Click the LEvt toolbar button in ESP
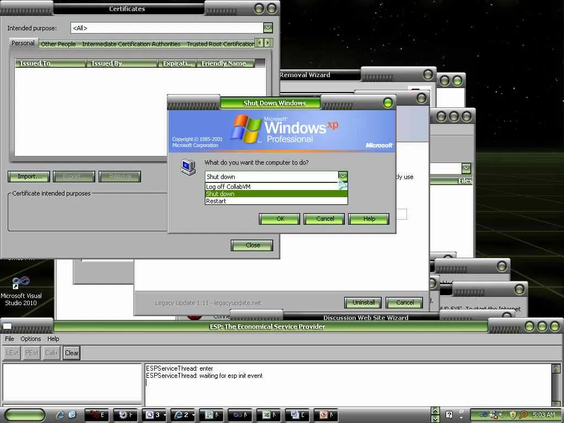Viewport: 564px width, 423px height. tap(12, 353)
